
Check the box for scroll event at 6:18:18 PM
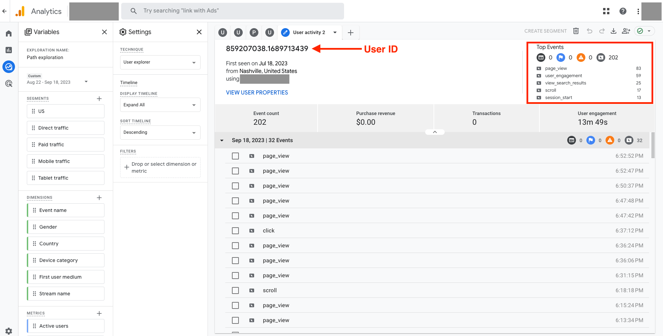(x=235, y=290)
